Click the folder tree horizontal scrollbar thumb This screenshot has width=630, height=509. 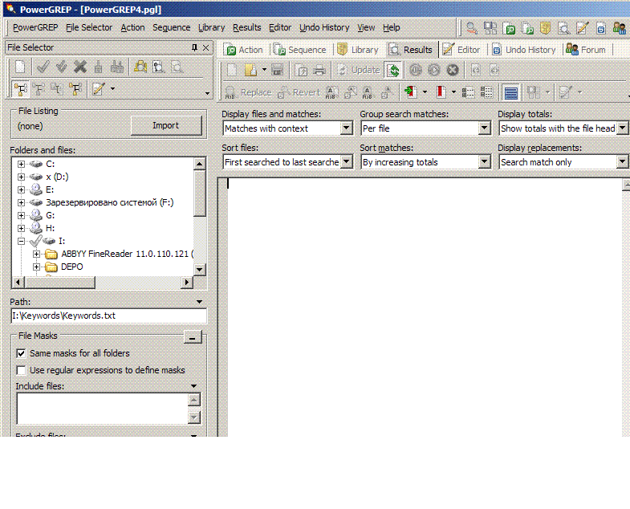pos(60,283)
